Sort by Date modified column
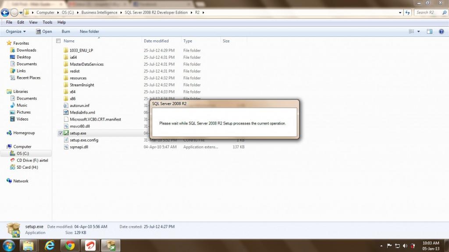Screen dimensions: 449x252 [156, 41]
